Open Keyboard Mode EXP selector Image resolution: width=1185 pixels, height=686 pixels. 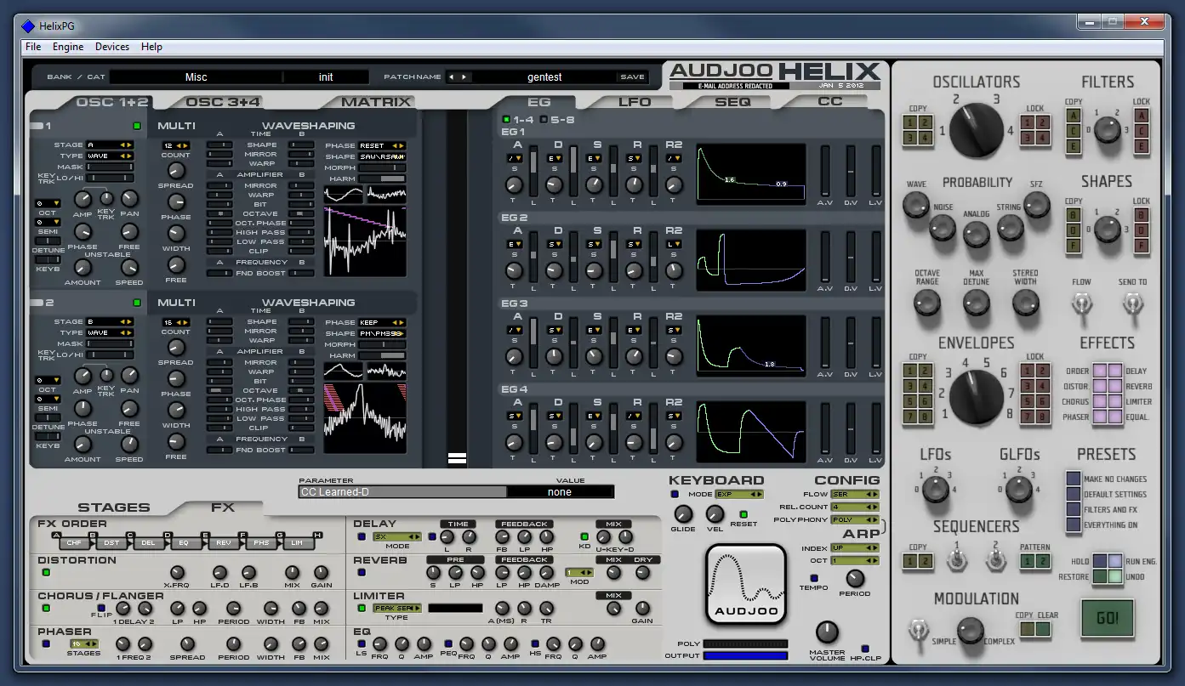coord(738,494)
